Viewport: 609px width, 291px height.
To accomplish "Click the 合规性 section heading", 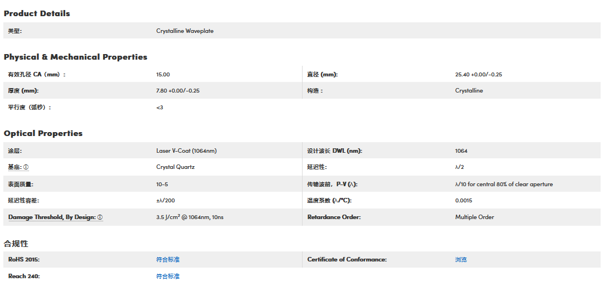I will click(16, 244).
